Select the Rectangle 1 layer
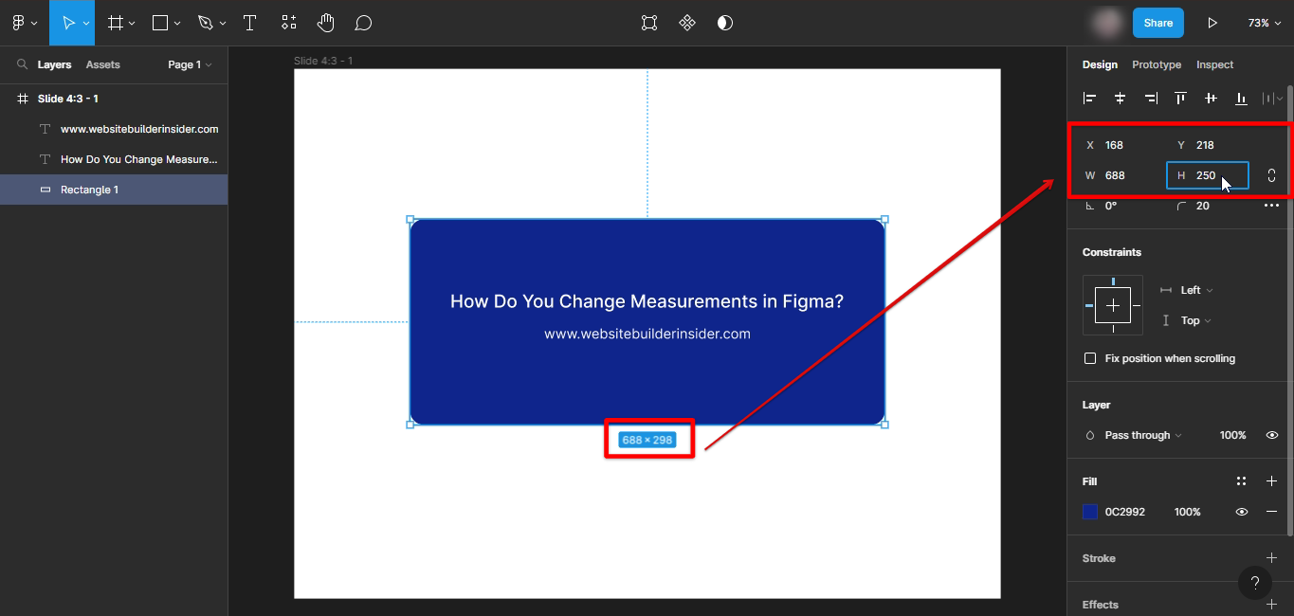The width and height of the screenshot is (1294, 616). (89, 190)
